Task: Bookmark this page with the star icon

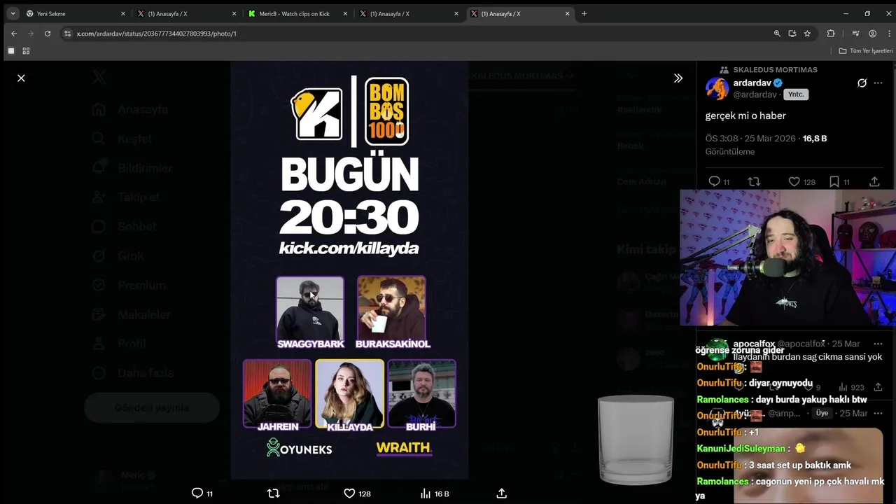Action: click(807, 34)
